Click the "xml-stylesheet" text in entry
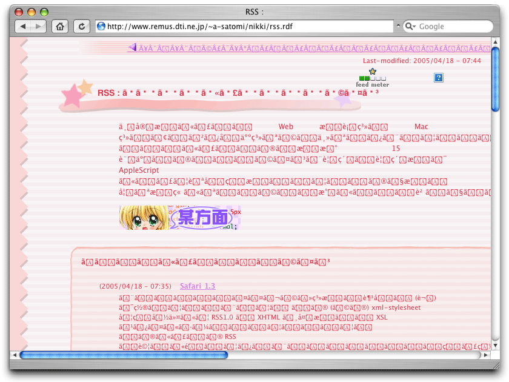 (x=396, y=307)
